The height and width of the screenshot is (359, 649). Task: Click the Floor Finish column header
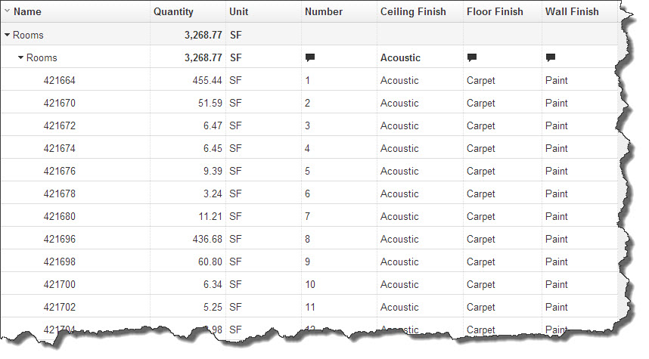pyautogui.click(x=495, y=11)
